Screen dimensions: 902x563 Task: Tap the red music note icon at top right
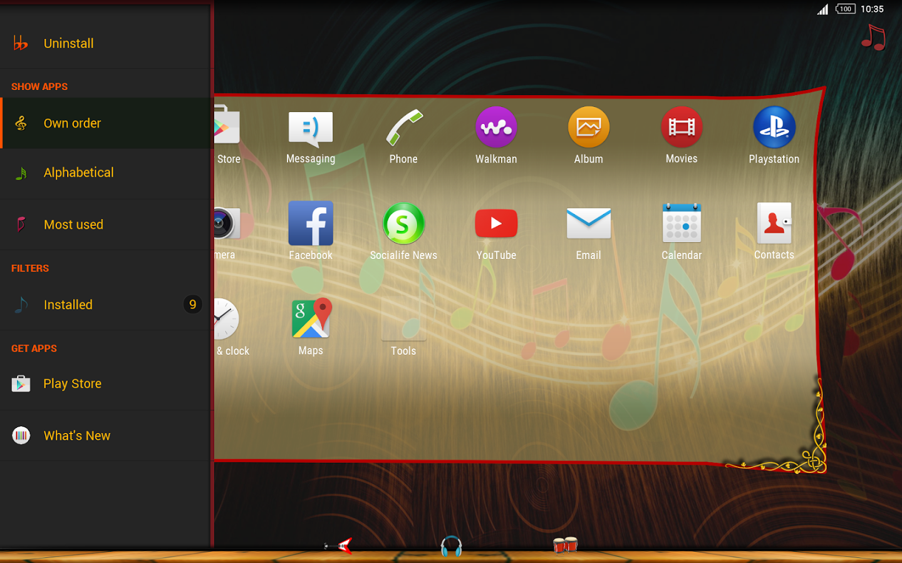tap(873, 38)
